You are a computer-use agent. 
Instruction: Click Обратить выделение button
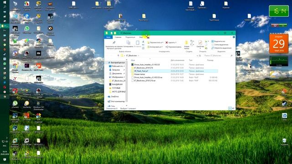pos(221,48)
